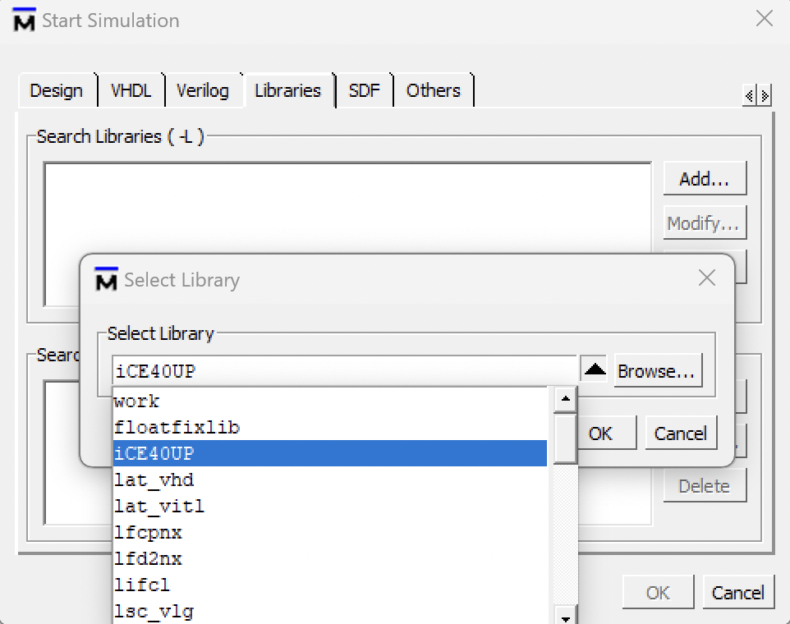Select work from the library list
This screenshot has height=624, width=790.
(x=330, y=401)
